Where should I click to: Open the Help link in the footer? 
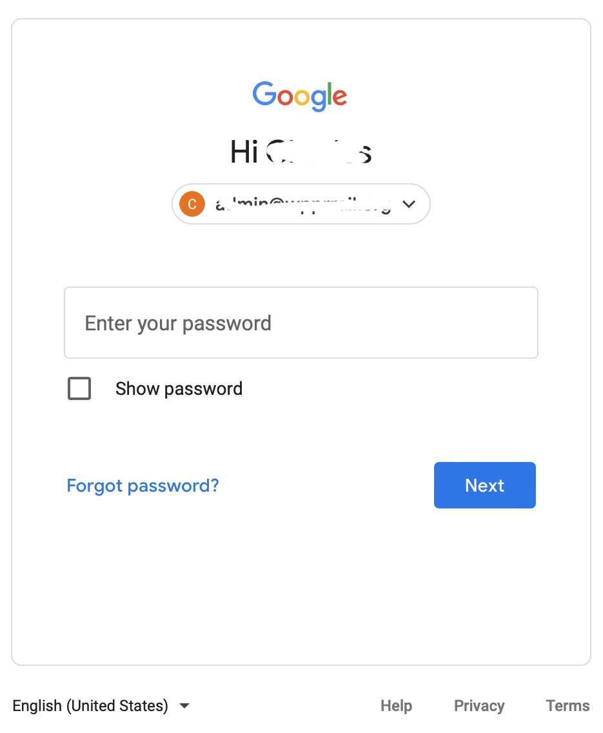click(x=396, y=705)
